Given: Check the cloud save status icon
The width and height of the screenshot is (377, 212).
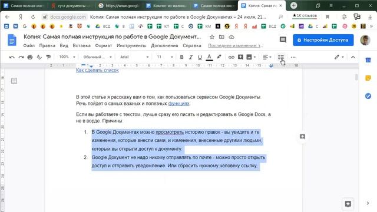Looking at the screenshot, I should (x=232, y=37).
